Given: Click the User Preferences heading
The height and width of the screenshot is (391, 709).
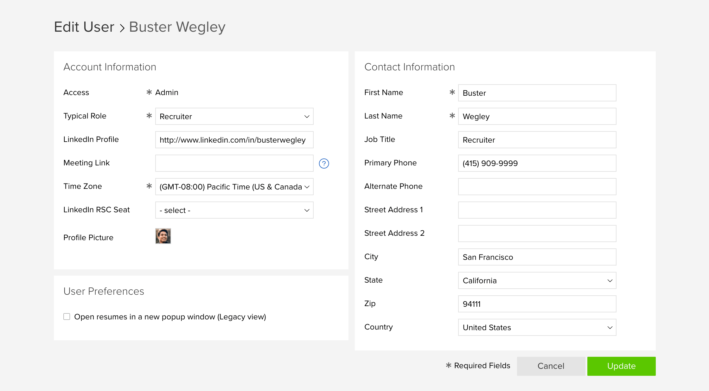Looking at the screenshot, I should [104, 291].
